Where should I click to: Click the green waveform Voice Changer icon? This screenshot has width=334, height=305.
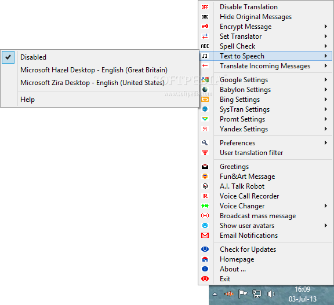pyautogui.click(x=205, y=205)
